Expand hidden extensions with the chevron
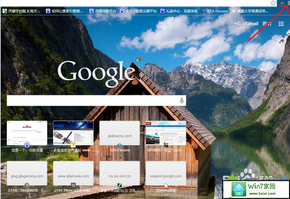Screen dimensions: 290x199 click(281, 3)
